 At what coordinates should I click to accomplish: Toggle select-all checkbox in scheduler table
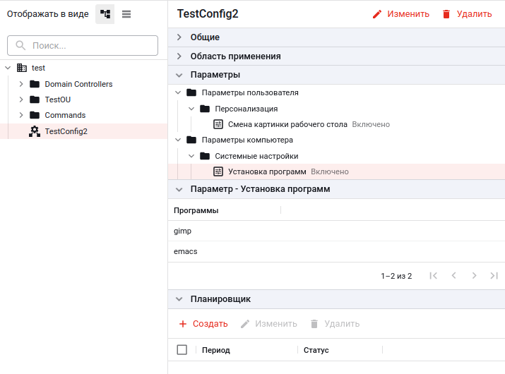182,350
